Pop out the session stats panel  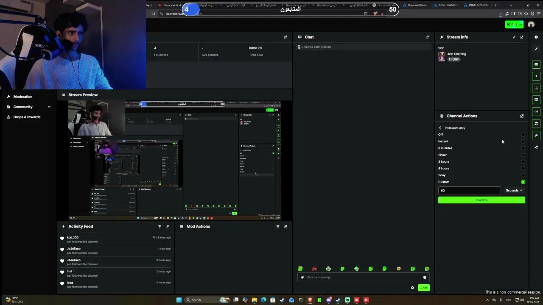click(285, 37)
